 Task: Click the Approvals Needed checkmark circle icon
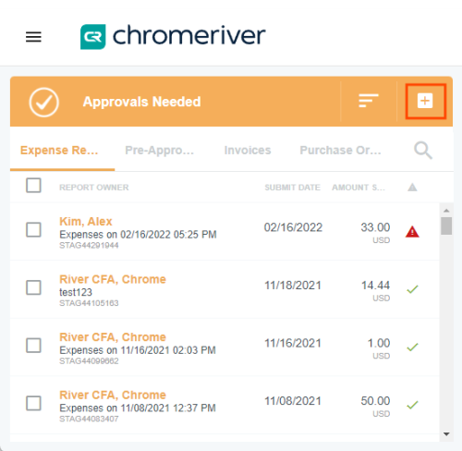pos(44,103)
